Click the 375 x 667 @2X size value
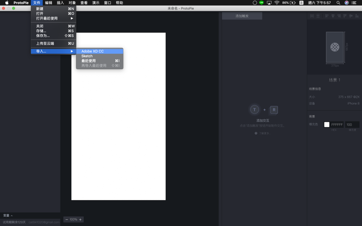 [x=349, y=97]
